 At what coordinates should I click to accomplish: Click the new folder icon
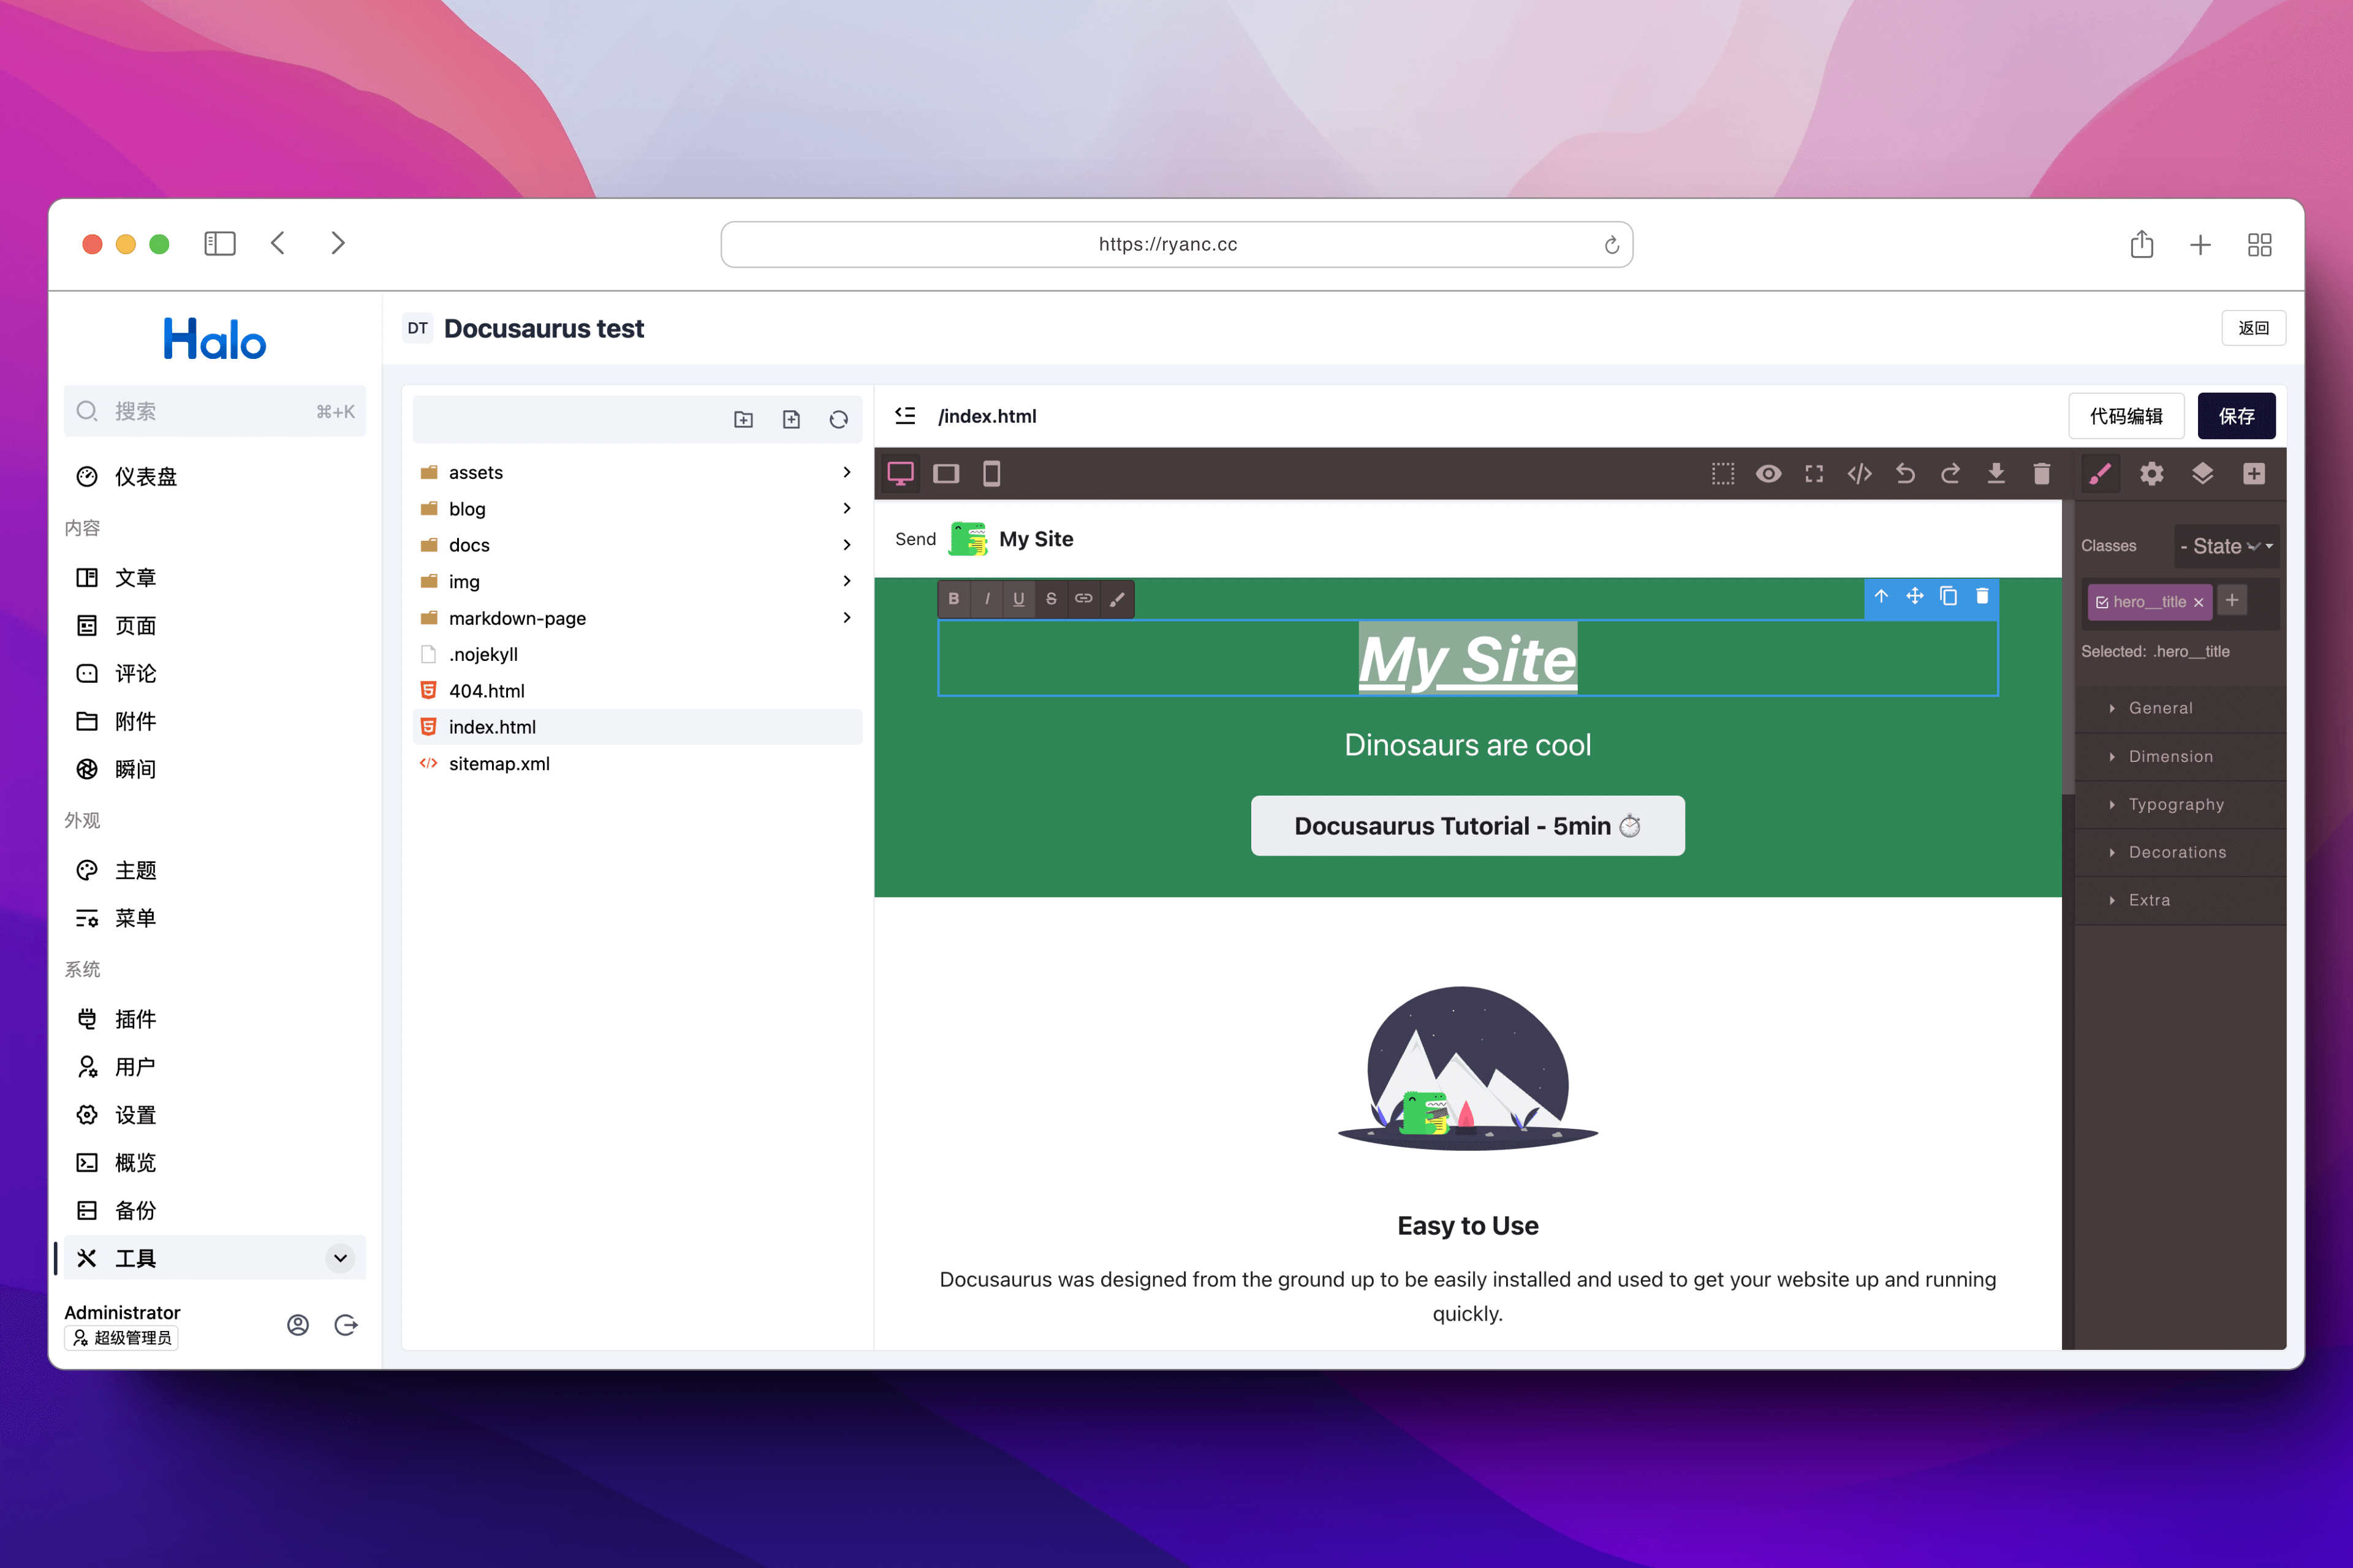743,420
